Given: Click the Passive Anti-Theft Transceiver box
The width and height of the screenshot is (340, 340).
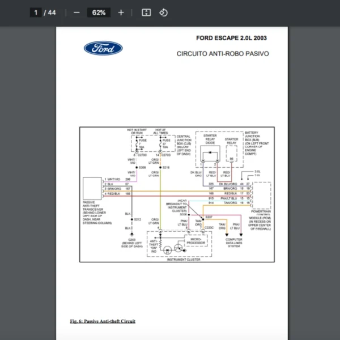Looking at the screenshot, I should click(x=92, y=186).
